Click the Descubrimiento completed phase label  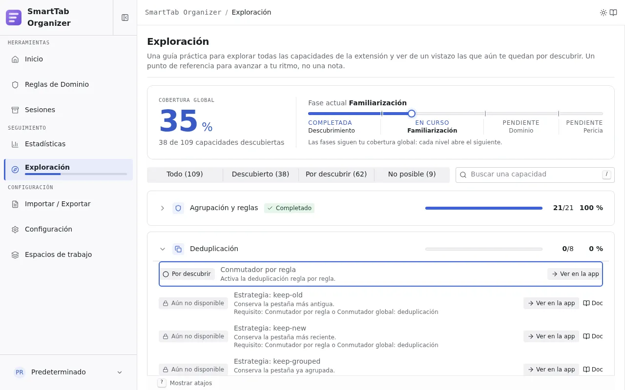tap(332, 131)
